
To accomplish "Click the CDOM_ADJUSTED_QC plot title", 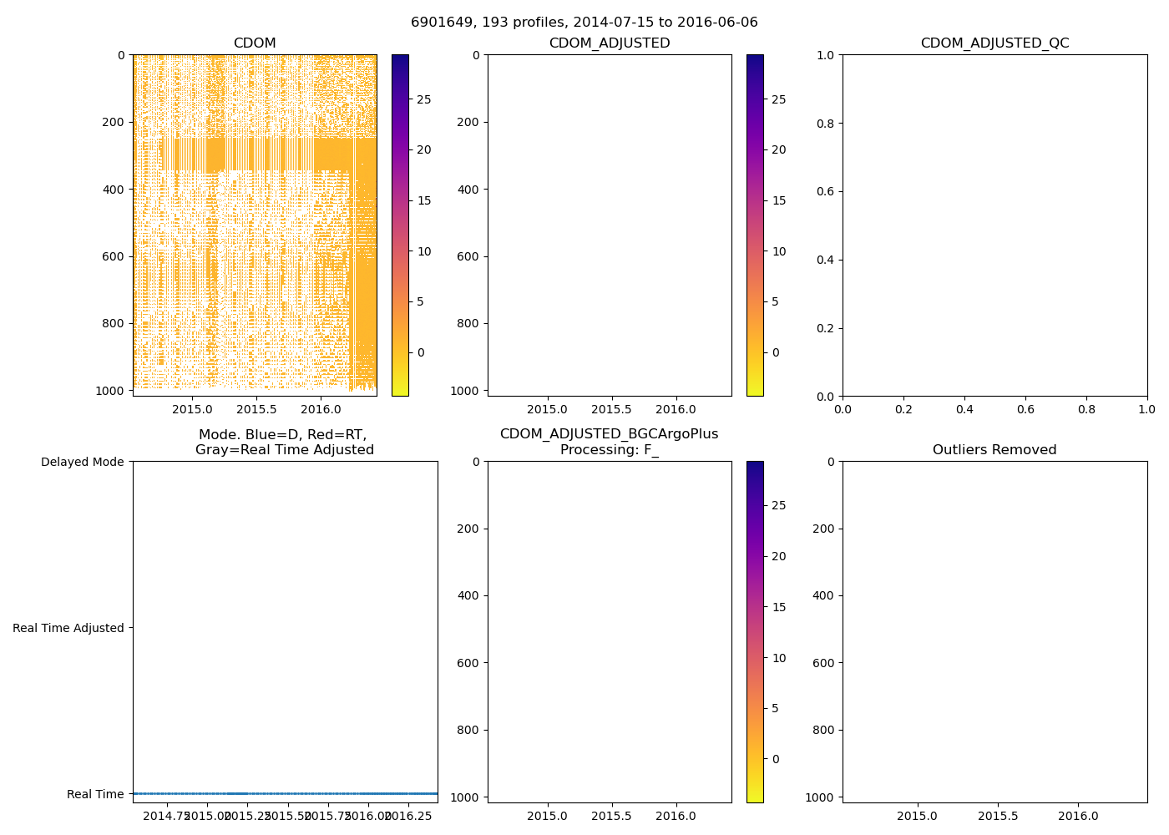I will [x=994, y=43].
